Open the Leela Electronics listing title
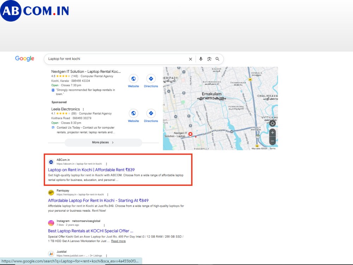 point(66,109)
